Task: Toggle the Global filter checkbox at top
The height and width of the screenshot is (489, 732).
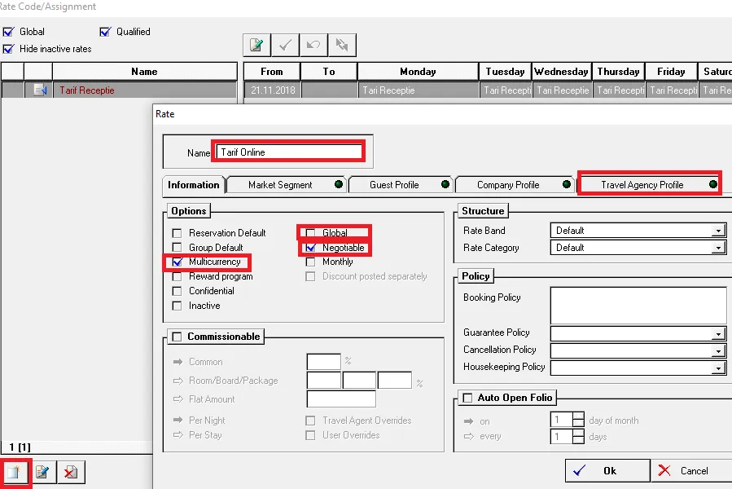Action: tap(8, 32)
